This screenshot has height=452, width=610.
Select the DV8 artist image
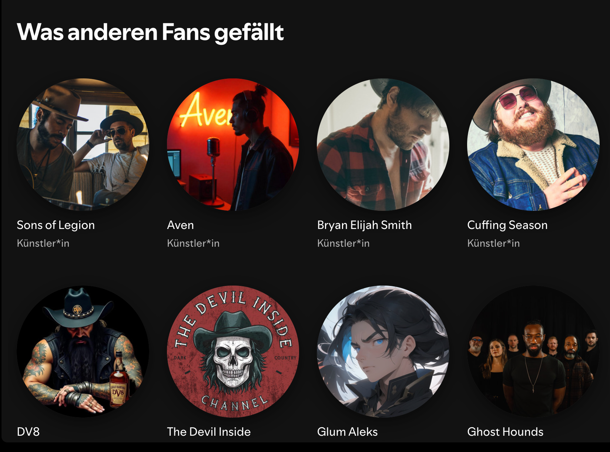[83, 351]
